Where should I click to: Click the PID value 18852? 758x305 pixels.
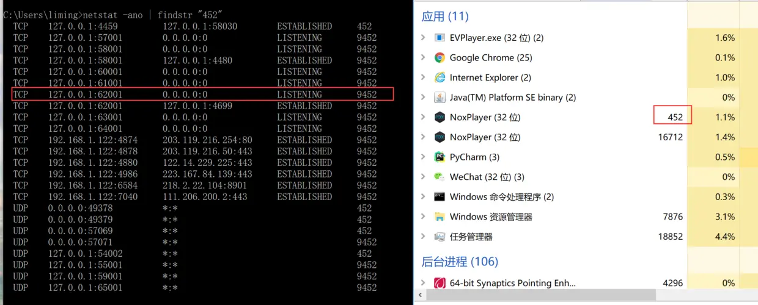tap(671, 237)
